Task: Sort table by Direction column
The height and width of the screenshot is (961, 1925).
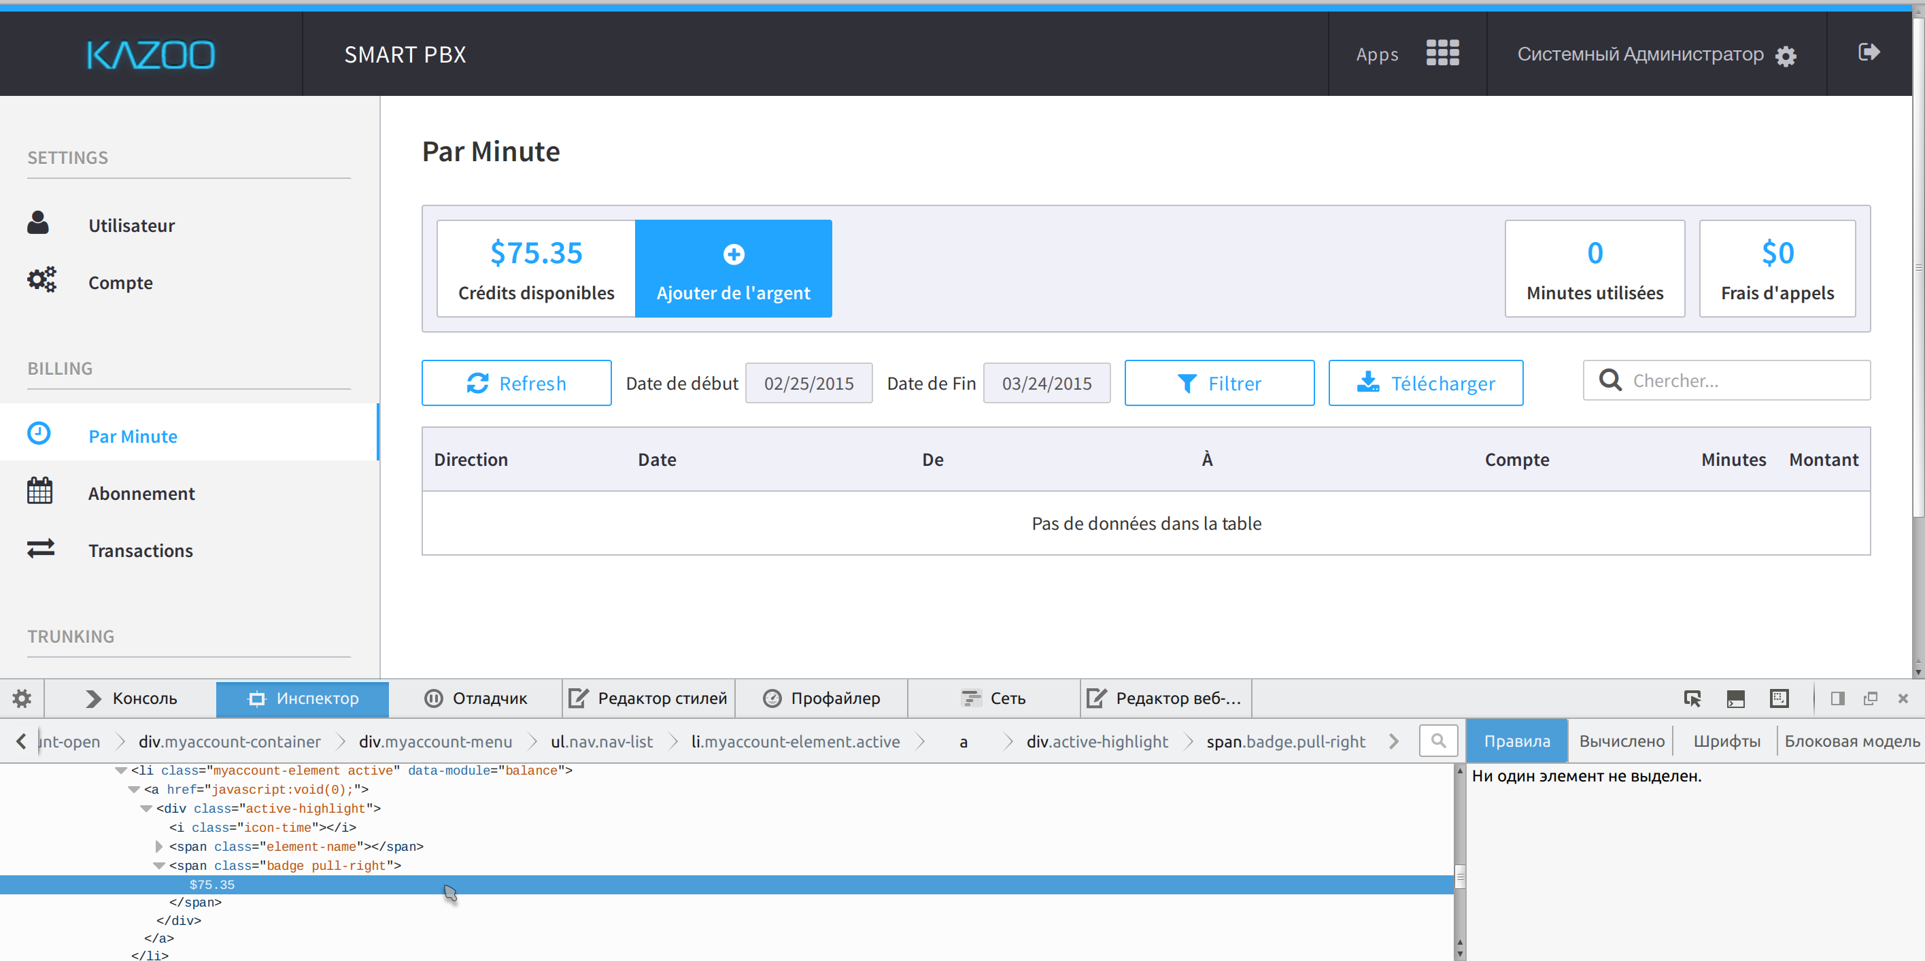Action: pos(471,460)
